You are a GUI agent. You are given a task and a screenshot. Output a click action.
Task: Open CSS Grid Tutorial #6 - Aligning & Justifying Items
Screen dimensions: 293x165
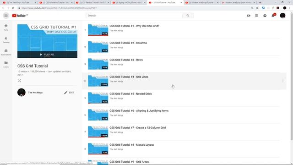pyautogui.click(x=139, y=111)
